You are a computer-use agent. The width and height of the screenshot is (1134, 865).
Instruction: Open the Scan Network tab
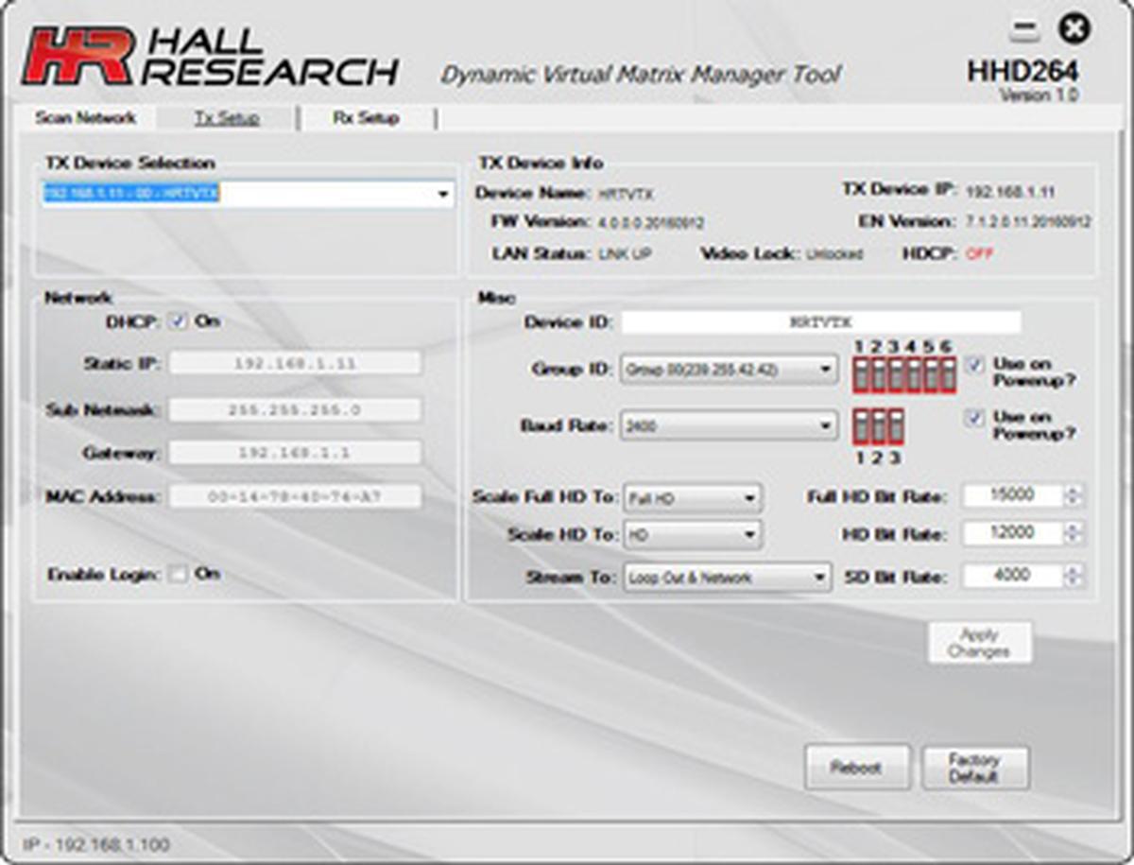point(85,118)
